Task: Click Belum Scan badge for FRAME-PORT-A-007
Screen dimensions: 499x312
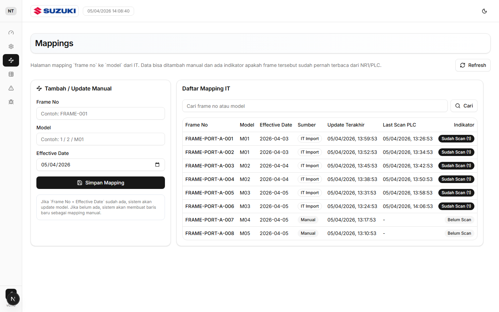Action: pos(459,220)
